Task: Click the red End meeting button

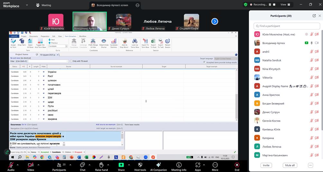Action: [x=237, y=165]
